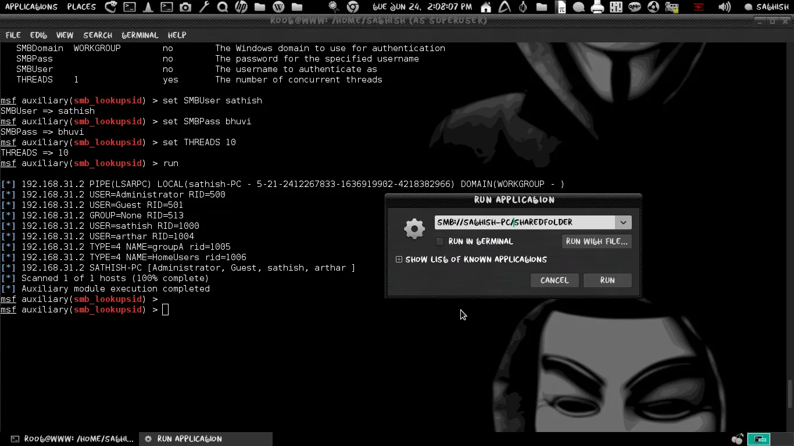Click the magnifier Q search launcher icon
This screenshot has height=446, width=794.
pyautogui.click(x=222, y=7)
